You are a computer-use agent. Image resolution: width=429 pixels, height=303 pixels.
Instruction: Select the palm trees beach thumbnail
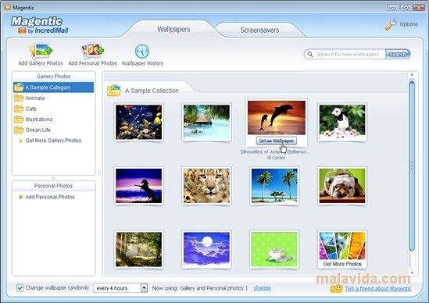click(x=274, y=186)
